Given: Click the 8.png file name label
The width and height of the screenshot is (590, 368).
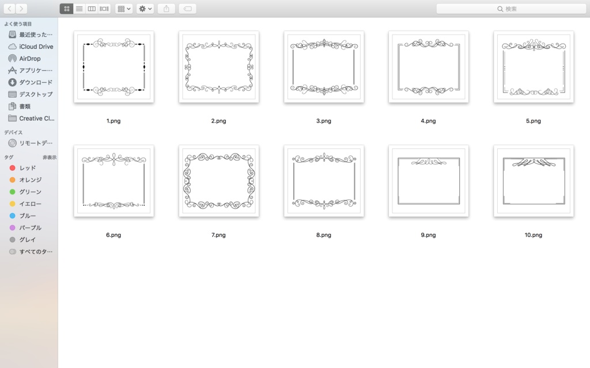Looking at the screenshot, I should [x=324, y=235].
